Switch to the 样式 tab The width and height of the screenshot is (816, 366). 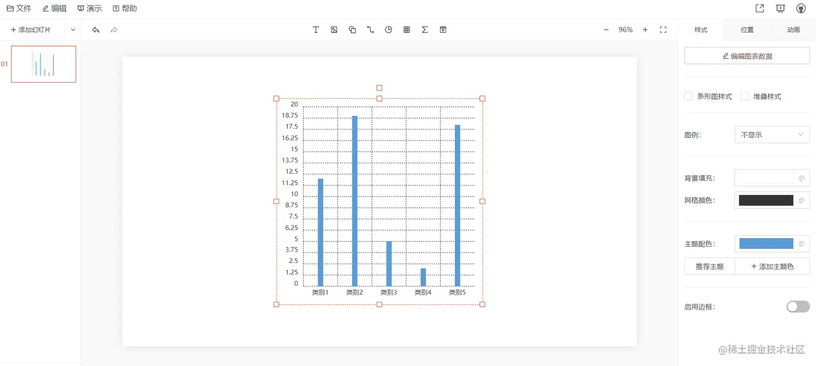[x=701, y=30]
